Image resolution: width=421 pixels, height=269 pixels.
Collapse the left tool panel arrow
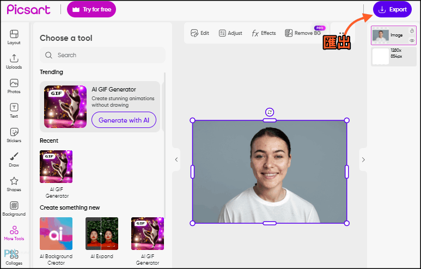[176, 160]
